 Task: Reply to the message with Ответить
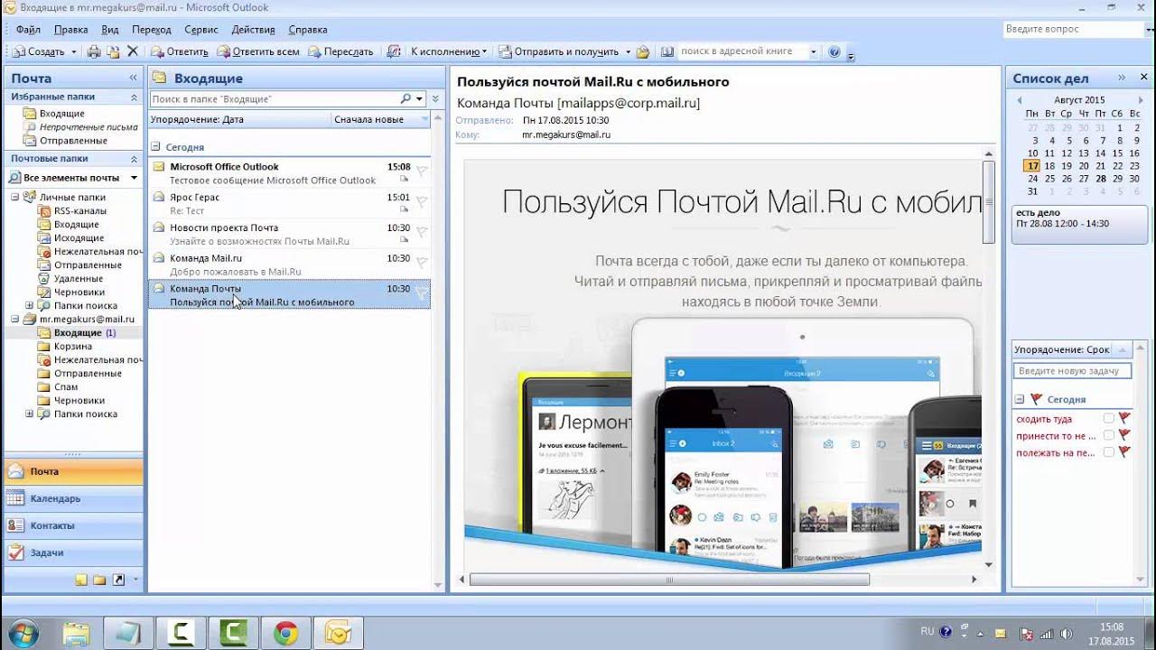pyautogui.click(x=180, y=51)
